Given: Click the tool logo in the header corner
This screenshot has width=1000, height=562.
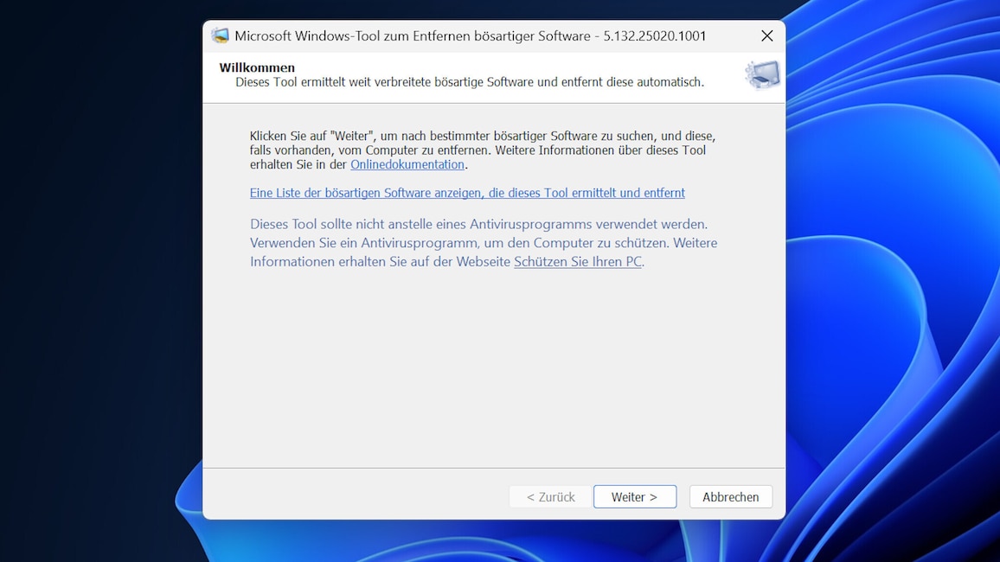Looking at the screenshot, I should [763, 75].
